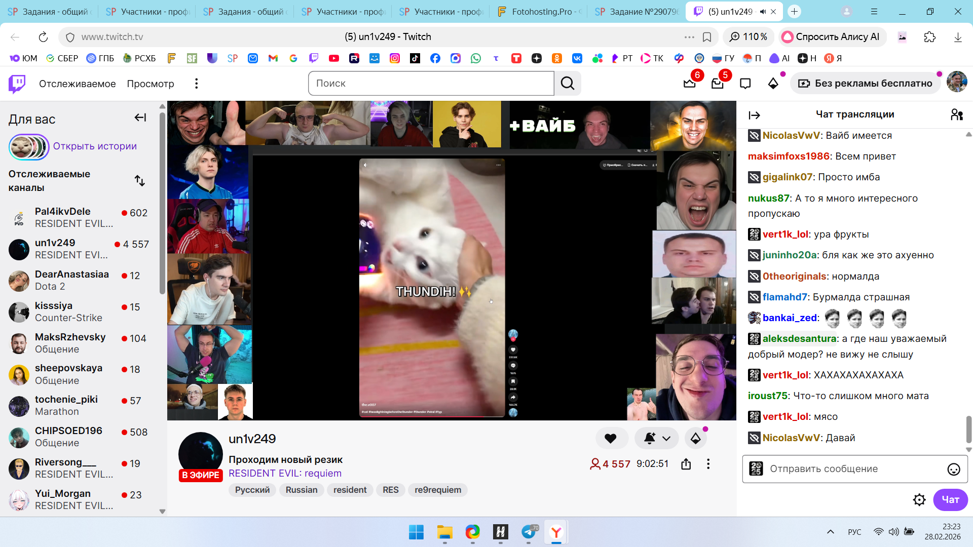Screen dimensions: 973x547
Task: Open the sort followed channels control
Action: pyautogui.click(x=140, y=181)
